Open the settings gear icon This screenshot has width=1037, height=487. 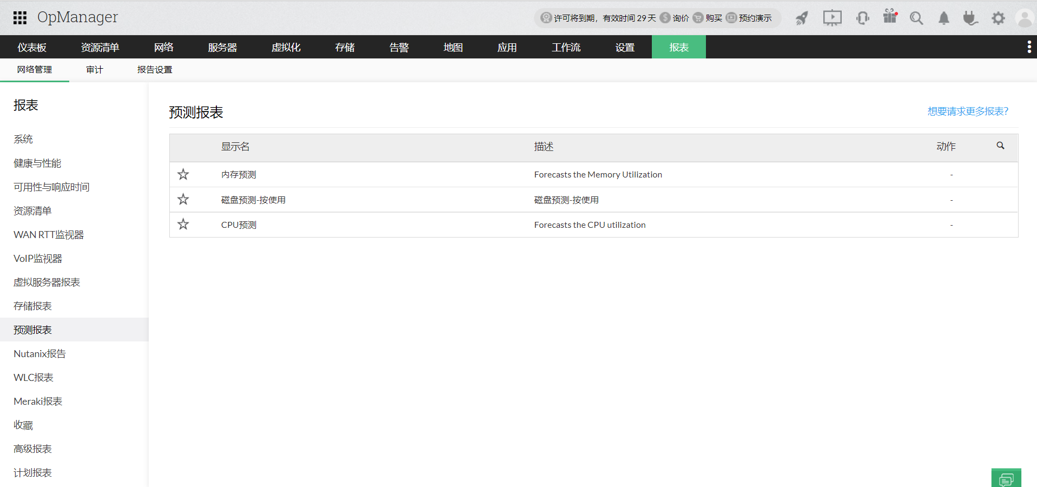tap(998, 18)
